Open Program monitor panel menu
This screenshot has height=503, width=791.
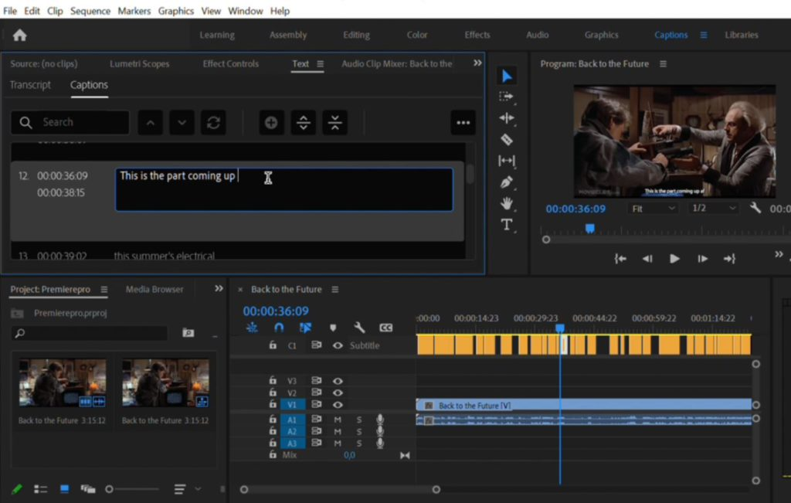(x=663, y=64)
